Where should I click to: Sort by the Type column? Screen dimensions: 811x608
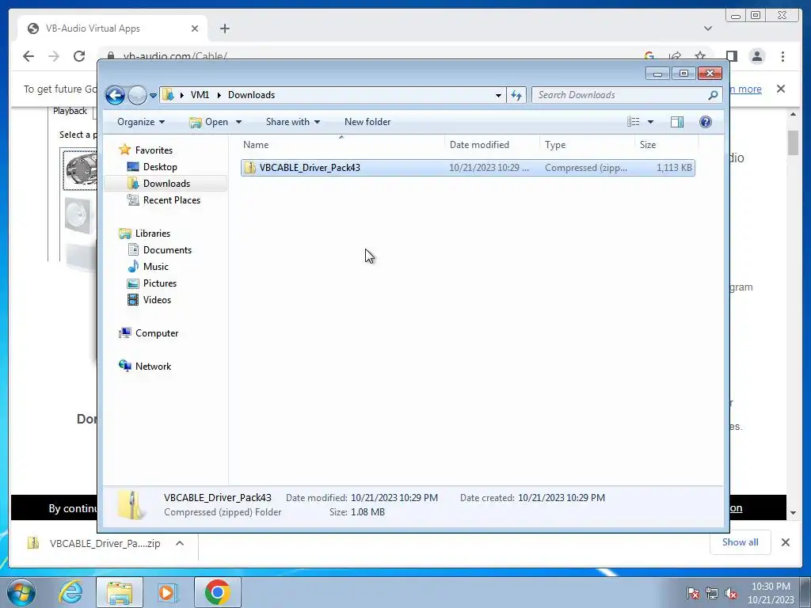click(587, 145)
